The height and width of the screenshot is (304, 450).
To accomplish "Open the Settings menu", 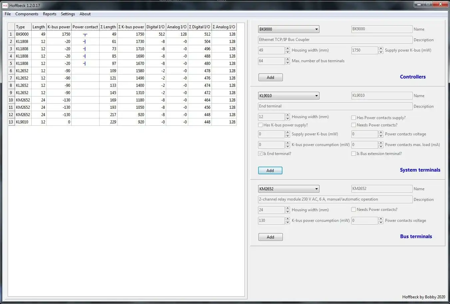I will click(68, 14).
